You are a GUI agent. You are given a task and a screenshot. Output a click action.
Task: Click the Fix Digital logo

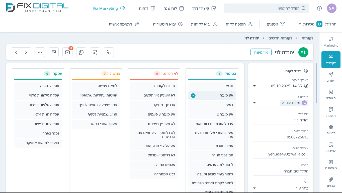(x=37, y=8)
